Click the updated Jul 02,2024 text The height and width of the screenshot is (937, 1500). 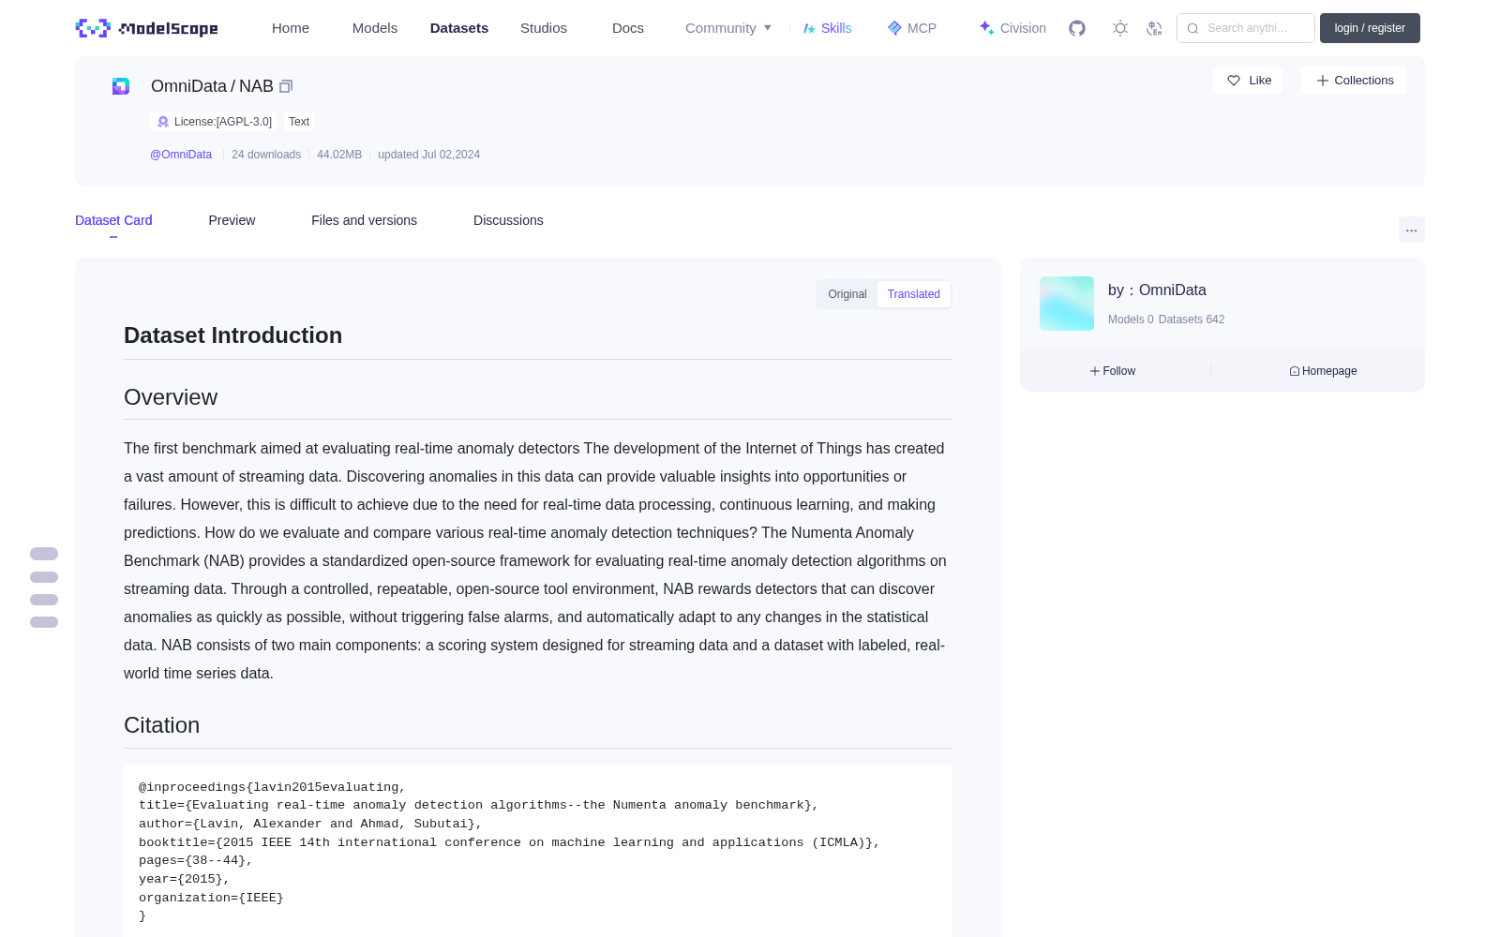(428, 155)
